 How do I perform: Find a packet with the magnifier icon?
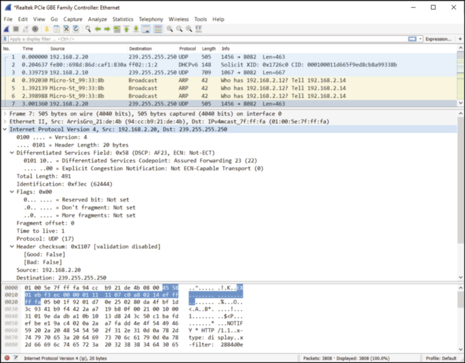tap(88, 29)
